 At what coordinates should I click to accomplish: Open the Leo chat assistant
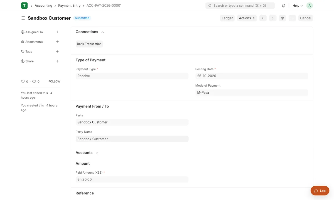320,191
